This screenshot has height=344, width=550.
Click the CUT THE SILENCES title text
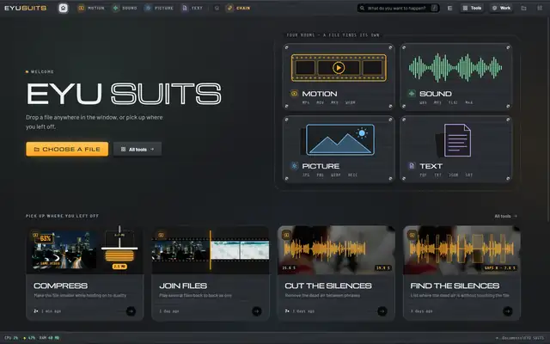point(328,286)
